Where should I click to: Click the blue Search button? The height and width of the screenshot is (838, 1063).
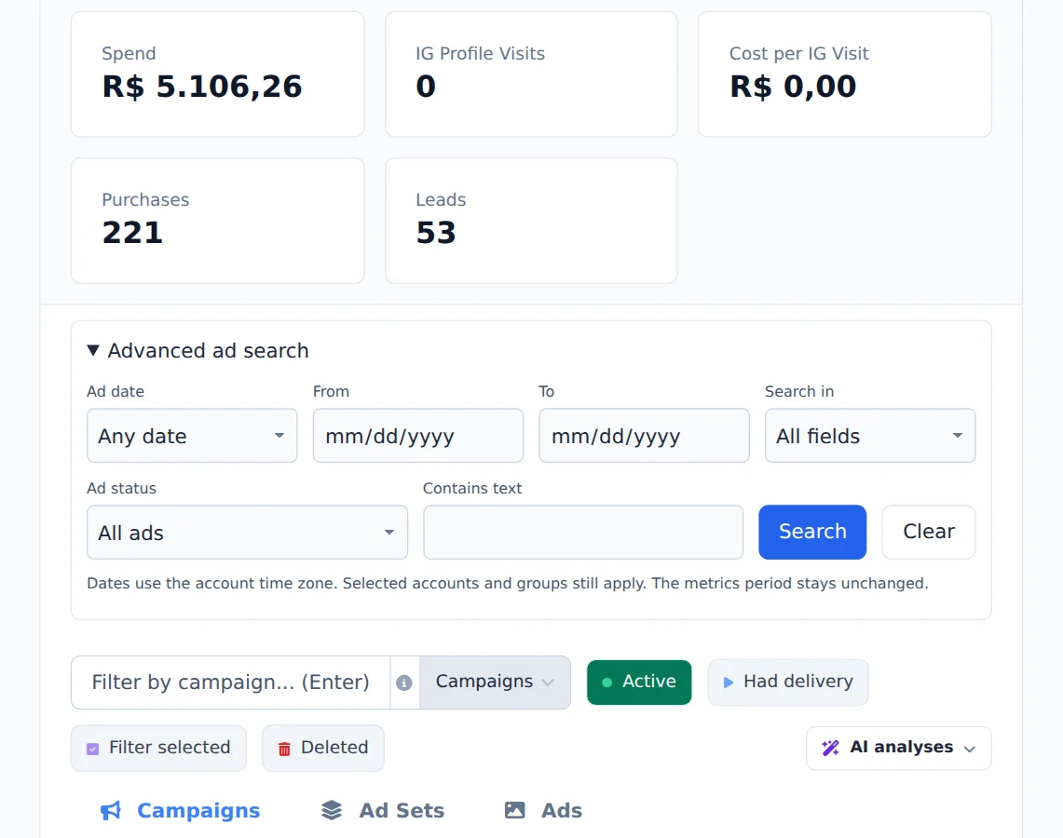[812, 532]
